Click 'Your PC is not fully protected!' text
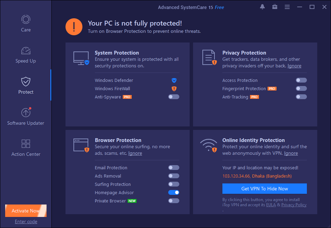331x228 pixels. click(135, 23)
